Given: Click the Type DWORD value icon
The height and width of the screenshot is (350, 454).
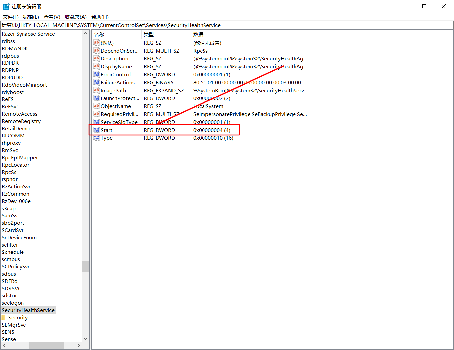Looking at the screenshot, I should pyautogui.click(x=97, y=138).
